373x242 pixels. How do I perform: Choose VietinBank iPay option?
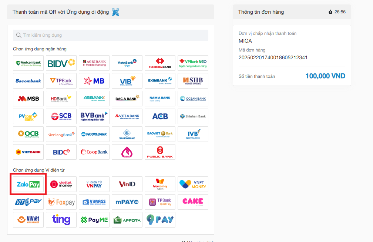(x=127, y=63)
